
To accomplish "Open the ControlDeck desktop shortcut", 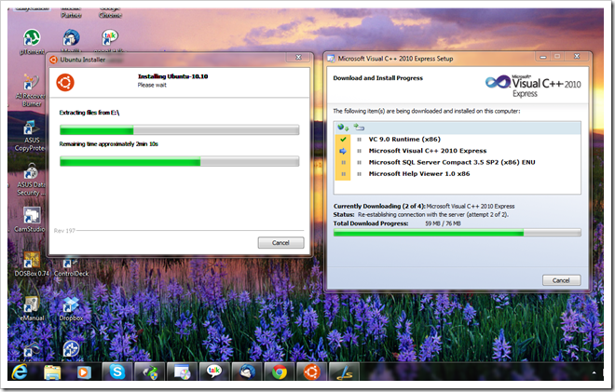I will [71, 264].
